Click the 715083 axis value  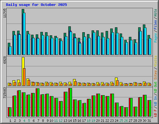[5, 93]
